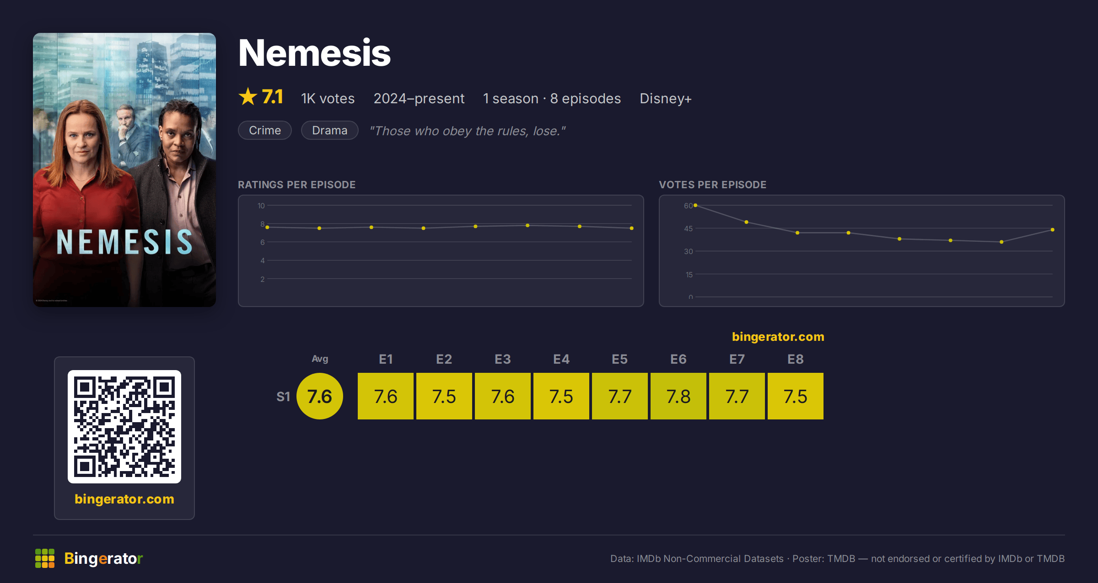Select episode E8 rating tile
Viewport: 1098px width, 583px height.
coord(796,396)
